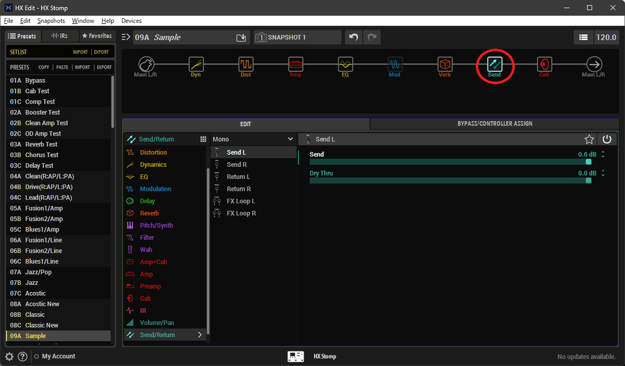Open the preset list view icon
Viewport: 625px width, 366px height.
point(583,37)
